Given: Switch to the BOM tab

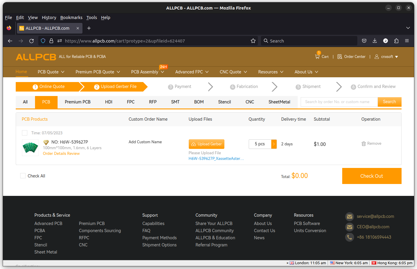Looking at the screenshot, I should [x=199, y=102].
